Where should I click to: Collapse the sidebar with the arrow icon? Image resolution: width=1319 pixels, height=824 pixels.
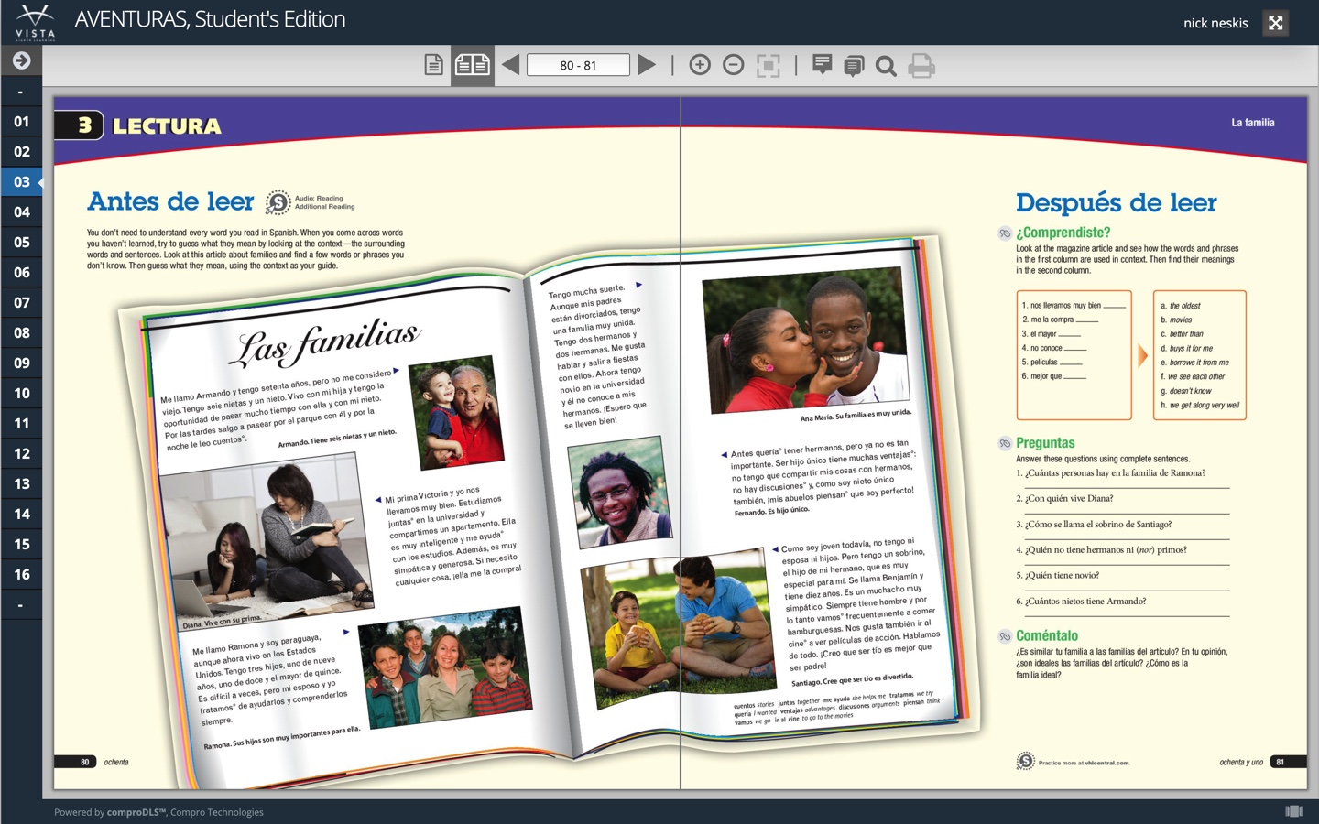pos(21,60)
